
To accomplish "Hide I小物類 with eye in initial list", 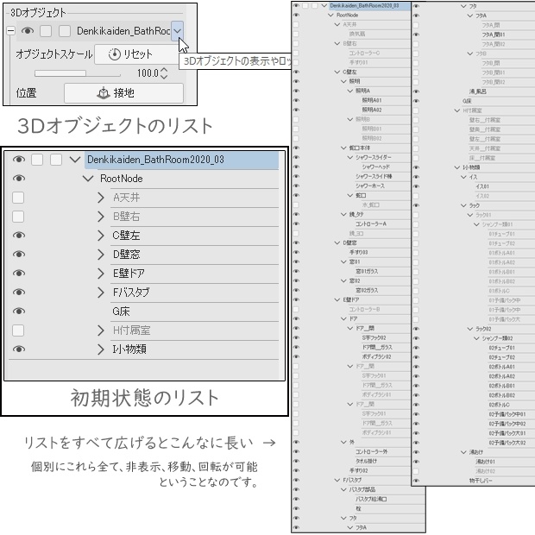I will (19, 349).
